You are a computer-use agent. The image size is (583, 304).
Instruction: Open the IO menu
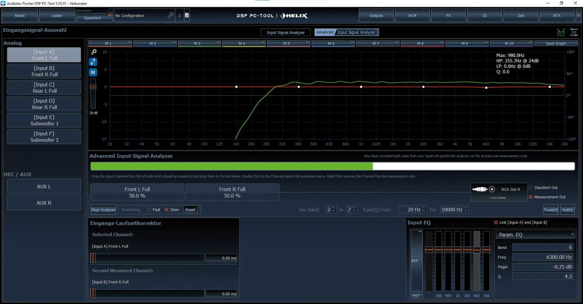pos(485,16)
